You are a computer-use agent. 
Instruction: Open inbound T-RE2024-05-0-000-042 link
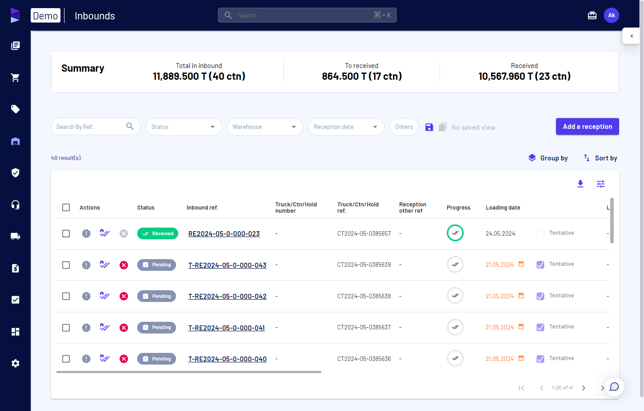tap(227, 296)
